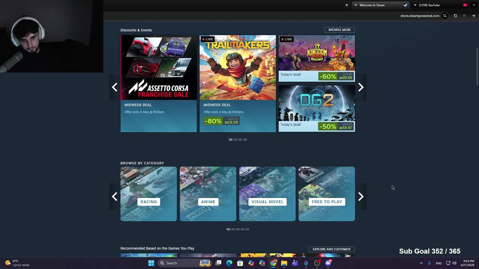This screenshot has width=479, height=269.
Task: Show next Browse by Category slide
Action: tap(361, 197)
